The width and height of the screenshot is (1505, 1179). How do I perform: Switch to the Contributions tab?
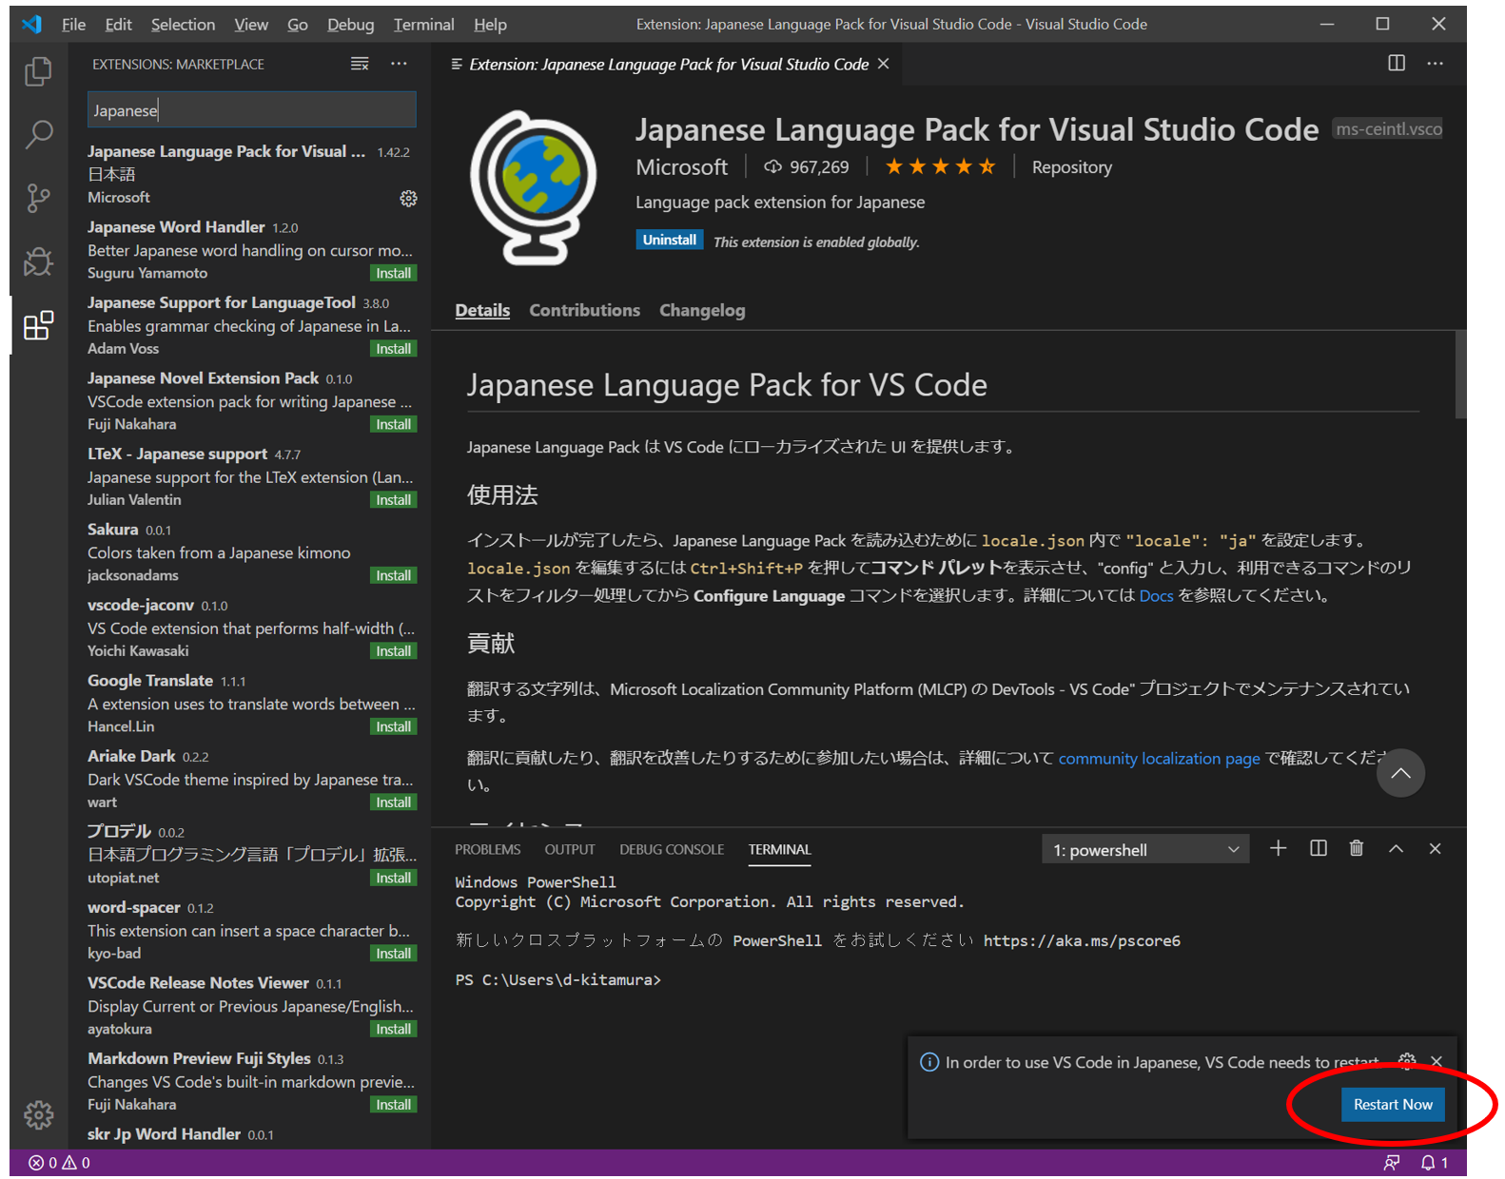584,310
